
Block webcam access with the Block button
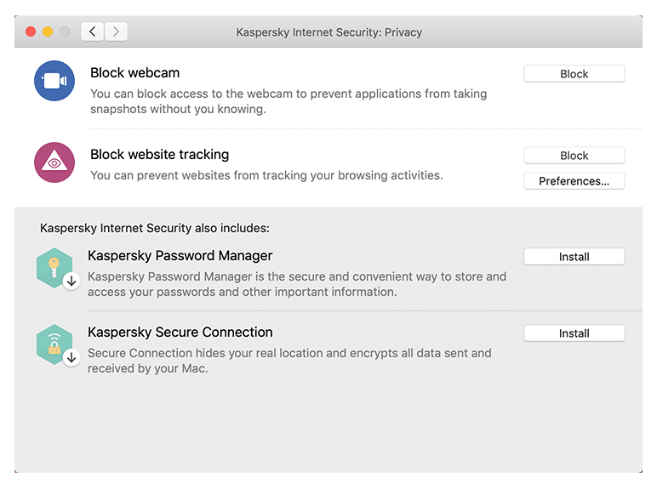pos(574,74)
